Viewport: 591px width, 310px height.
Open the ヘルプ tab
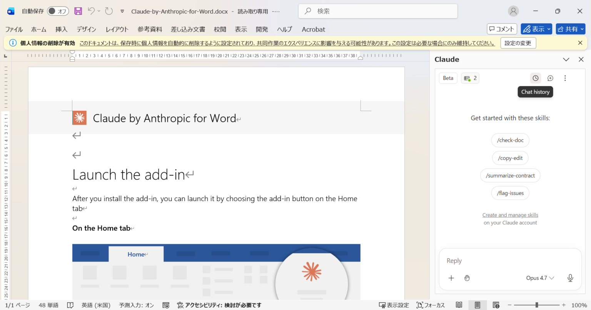pyautogui.click(x=285, y=29)
